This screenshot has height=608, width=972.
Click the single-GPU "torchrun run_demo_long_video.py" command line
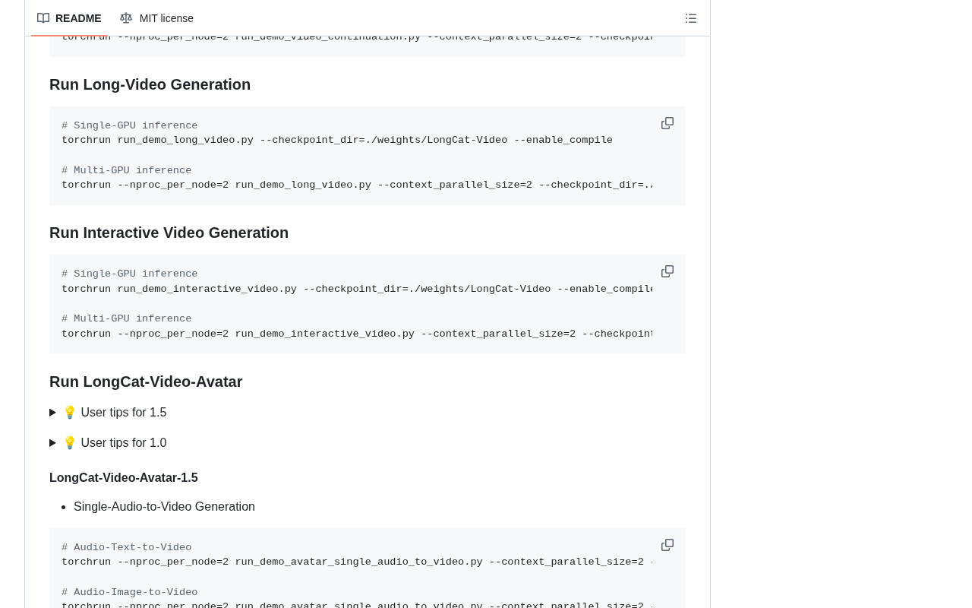pos(337,140)
